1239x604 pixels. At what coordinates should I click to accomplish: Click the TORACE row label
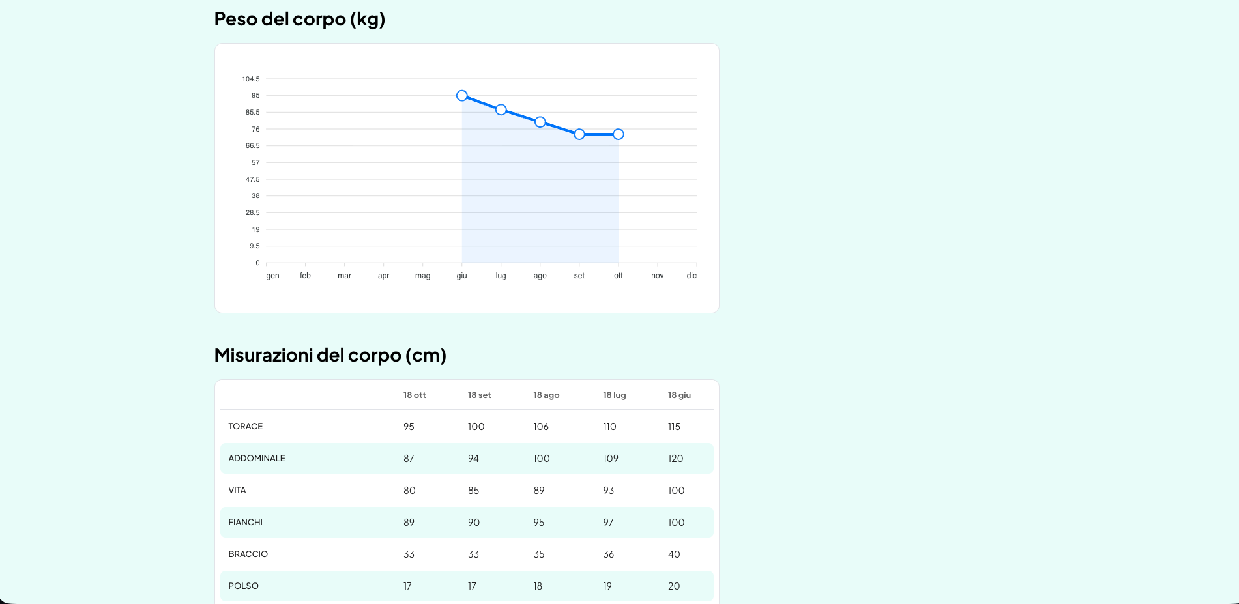click(x=246, y=427)
